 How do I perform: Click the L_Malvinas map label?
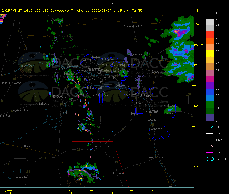point(100,95)
